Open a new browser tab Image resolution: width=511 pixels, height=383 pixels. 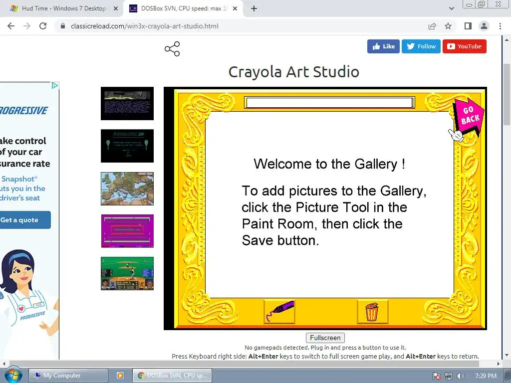[x=254, y=9]
